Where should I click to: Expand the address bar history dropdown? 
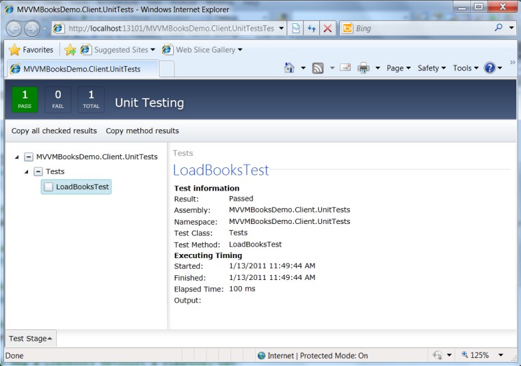(281, 29)
